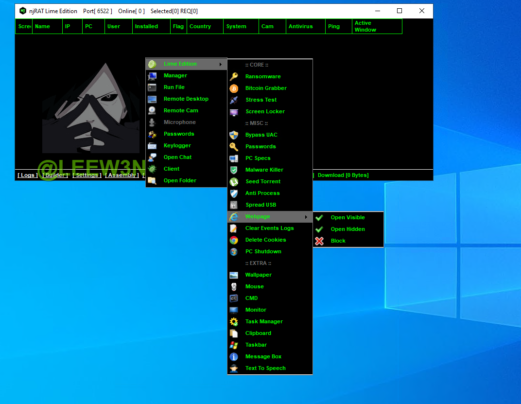Open the [ Logs ] link
The height and width of the screenshot is (404, 521).
(x=27, y=175)
